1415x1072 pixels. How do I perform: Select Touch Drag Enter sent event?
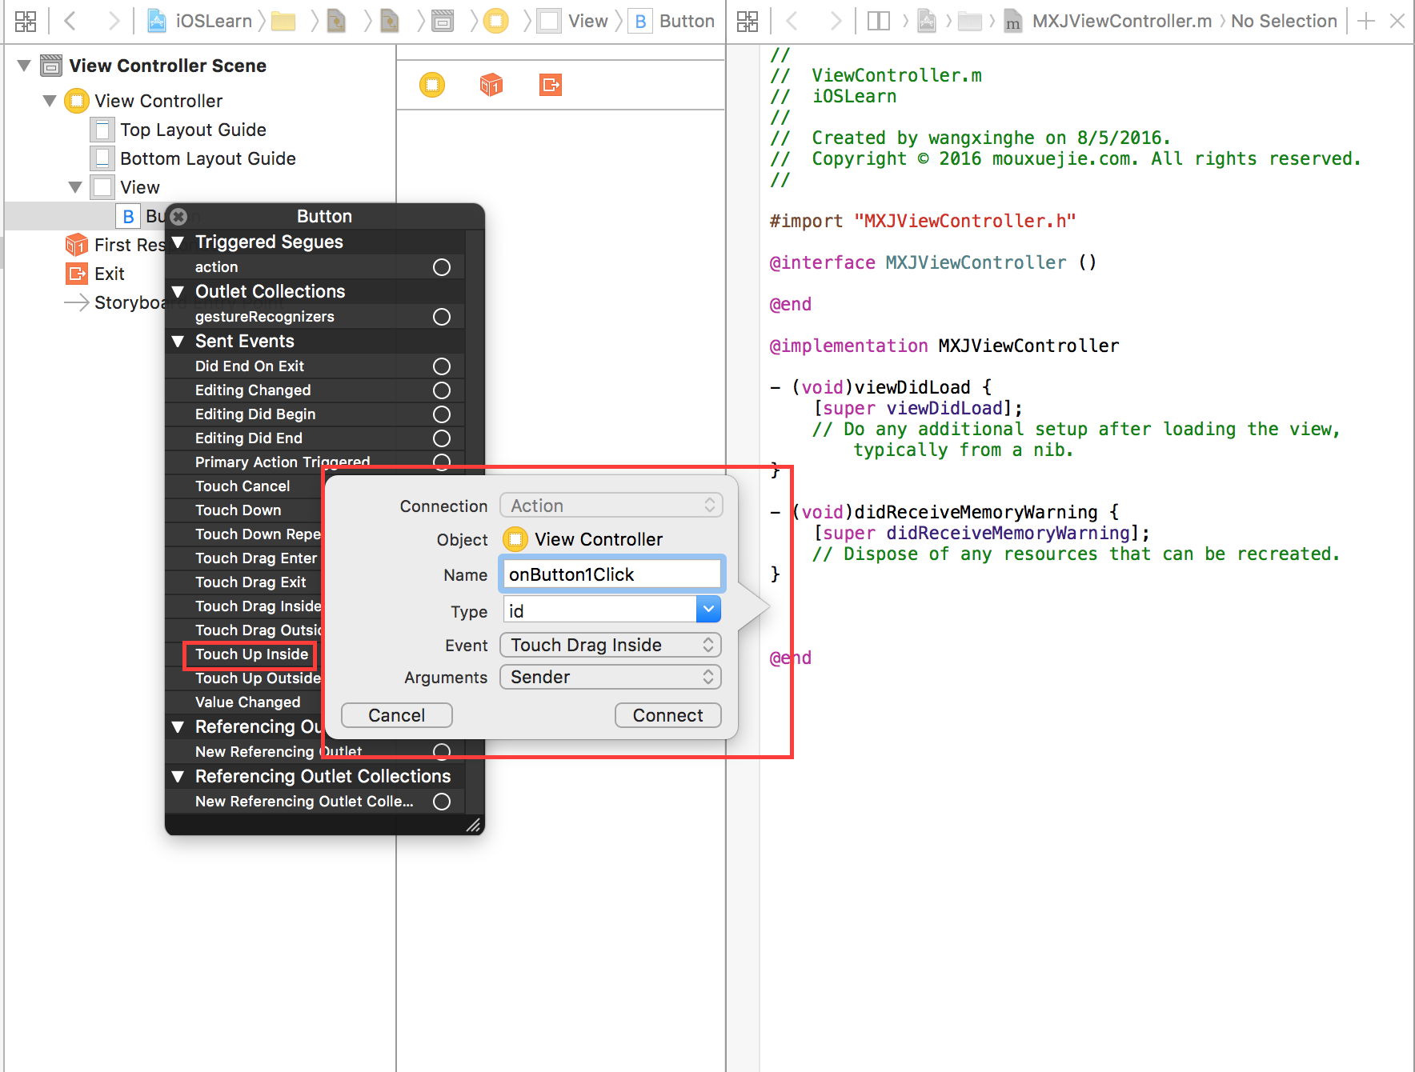(256, 558)
